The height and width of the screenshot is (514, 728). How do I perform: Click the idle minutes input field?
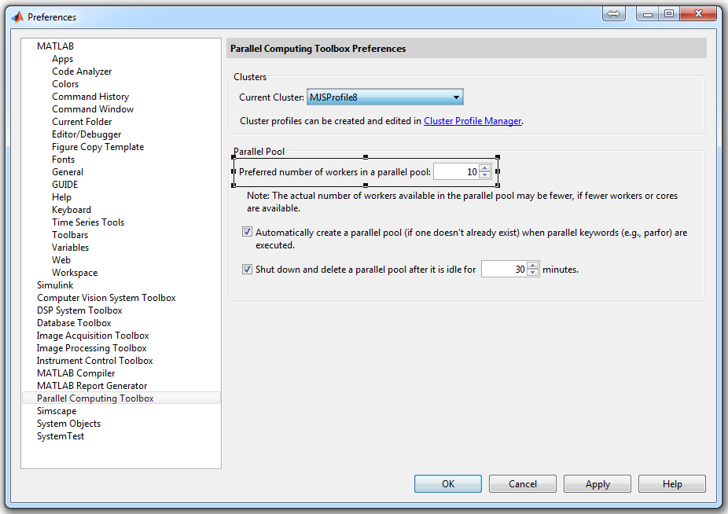[504, 270]
